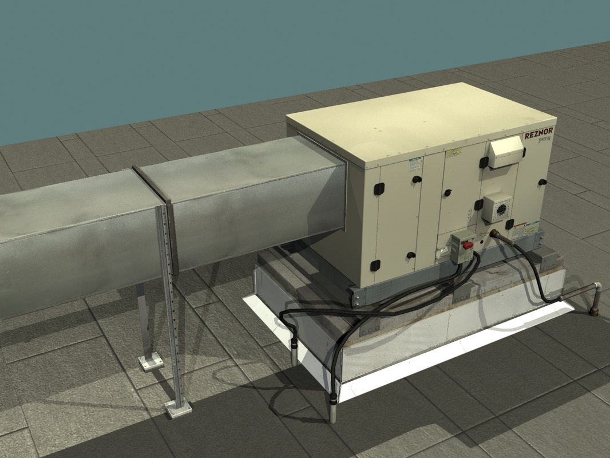Screen dimensions: 610x458
Task: Select the disconnect box spec label
Action: (466, 256)
